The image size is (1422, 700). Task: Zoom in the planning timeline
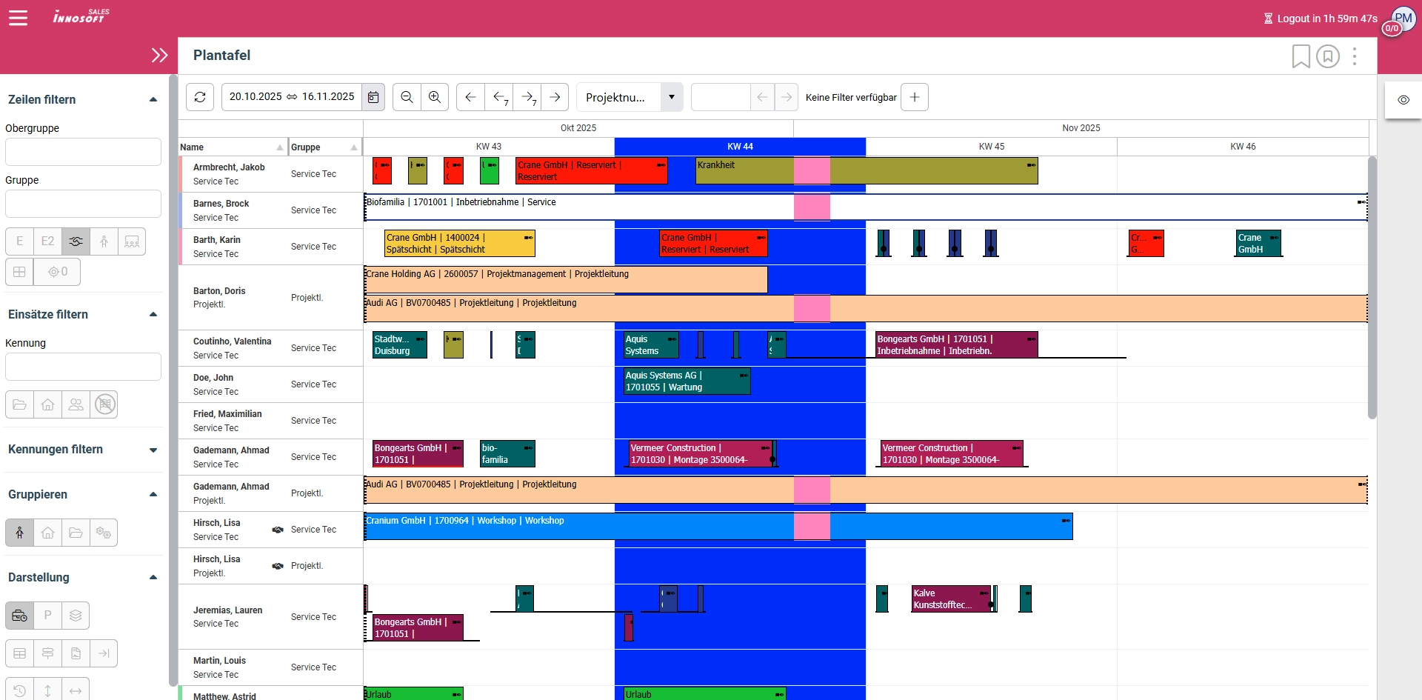[435, 97]
